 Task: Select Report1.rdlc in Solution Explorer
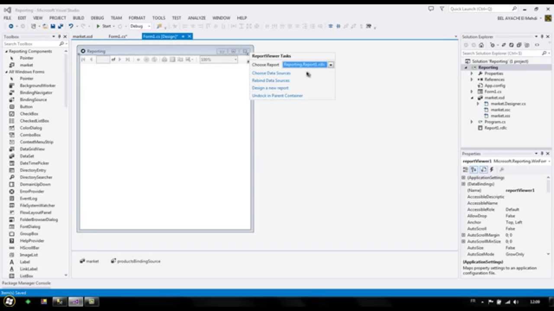496,128
